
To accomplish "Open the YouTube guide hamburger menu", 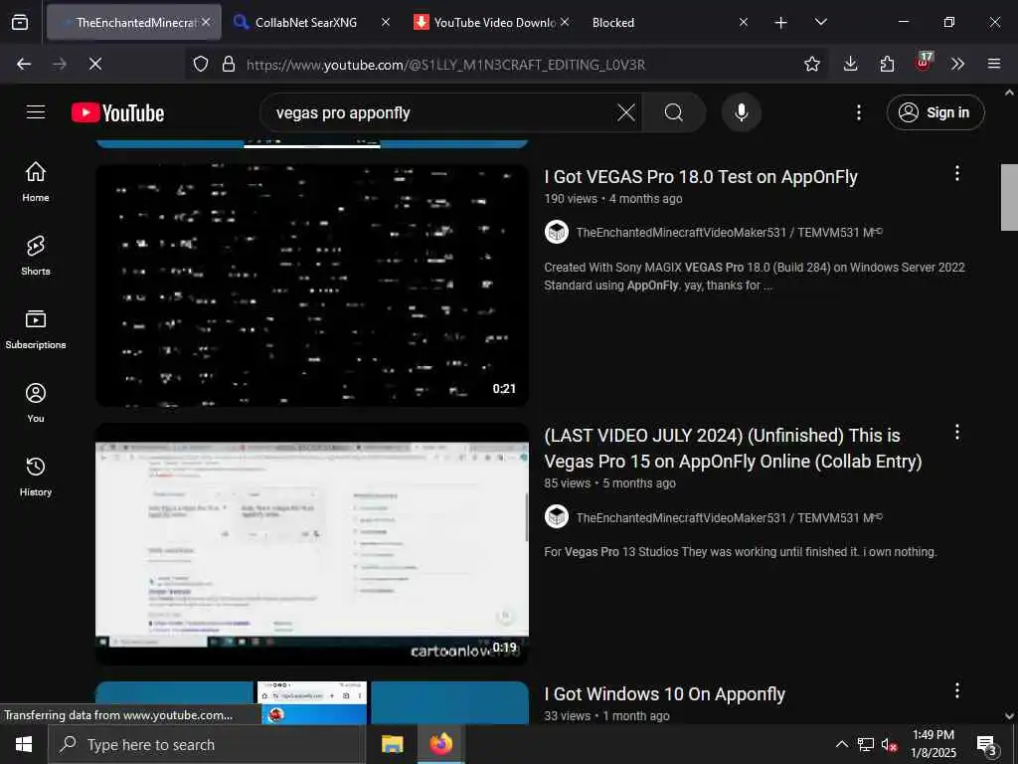I will tap(36, 112).
